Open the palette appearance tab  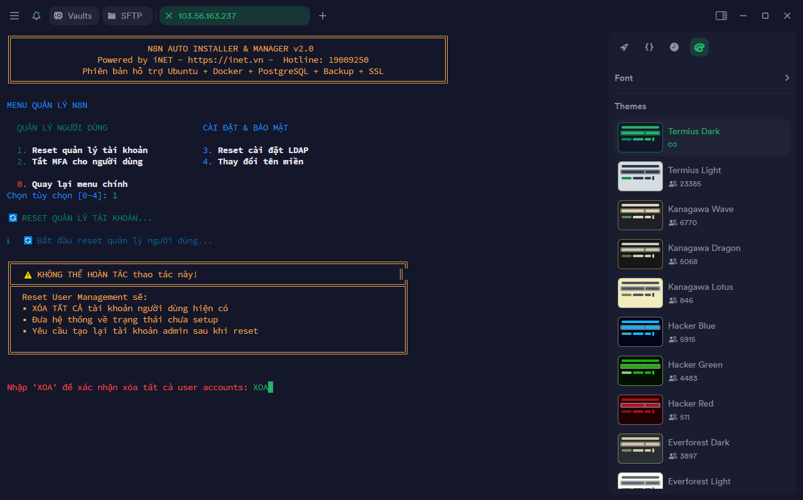(x=699, y=47)
